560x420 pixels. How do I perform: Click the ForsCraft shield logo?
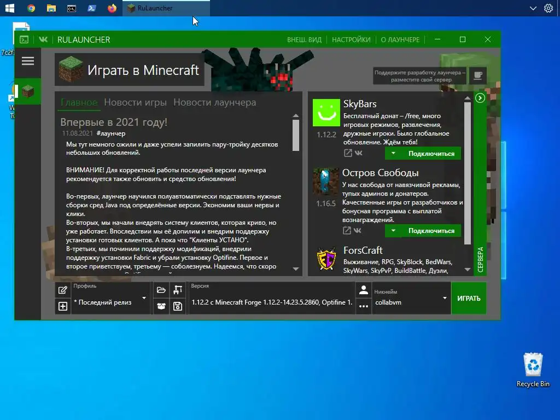click(x=326, y=259)
